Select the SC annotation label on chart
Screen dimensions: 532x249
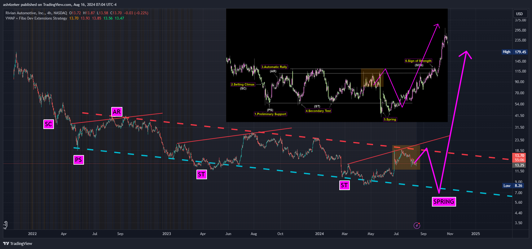pyautogui.click(x=49, y=124)
